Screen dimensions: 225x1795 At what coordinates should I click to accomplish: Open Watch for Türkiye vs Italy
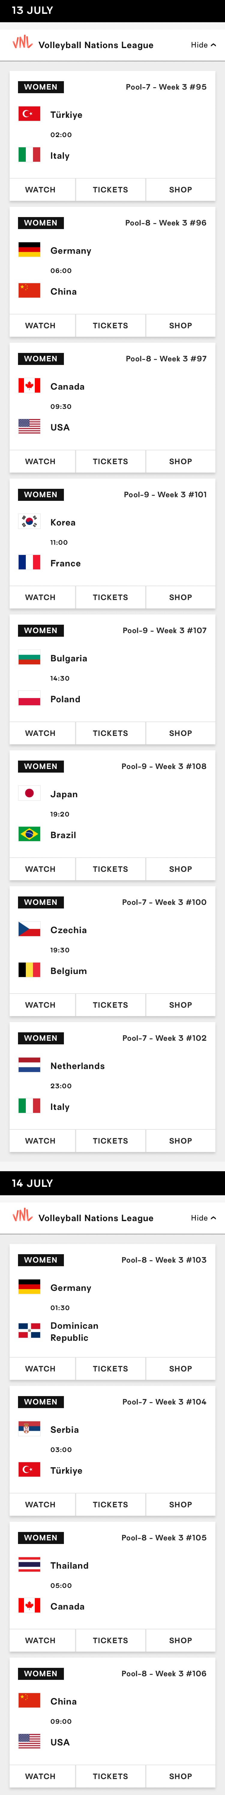[40, 189]
